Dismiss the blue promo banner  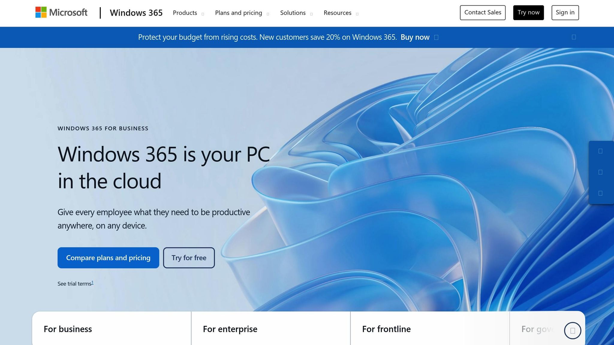coord(574,37)
